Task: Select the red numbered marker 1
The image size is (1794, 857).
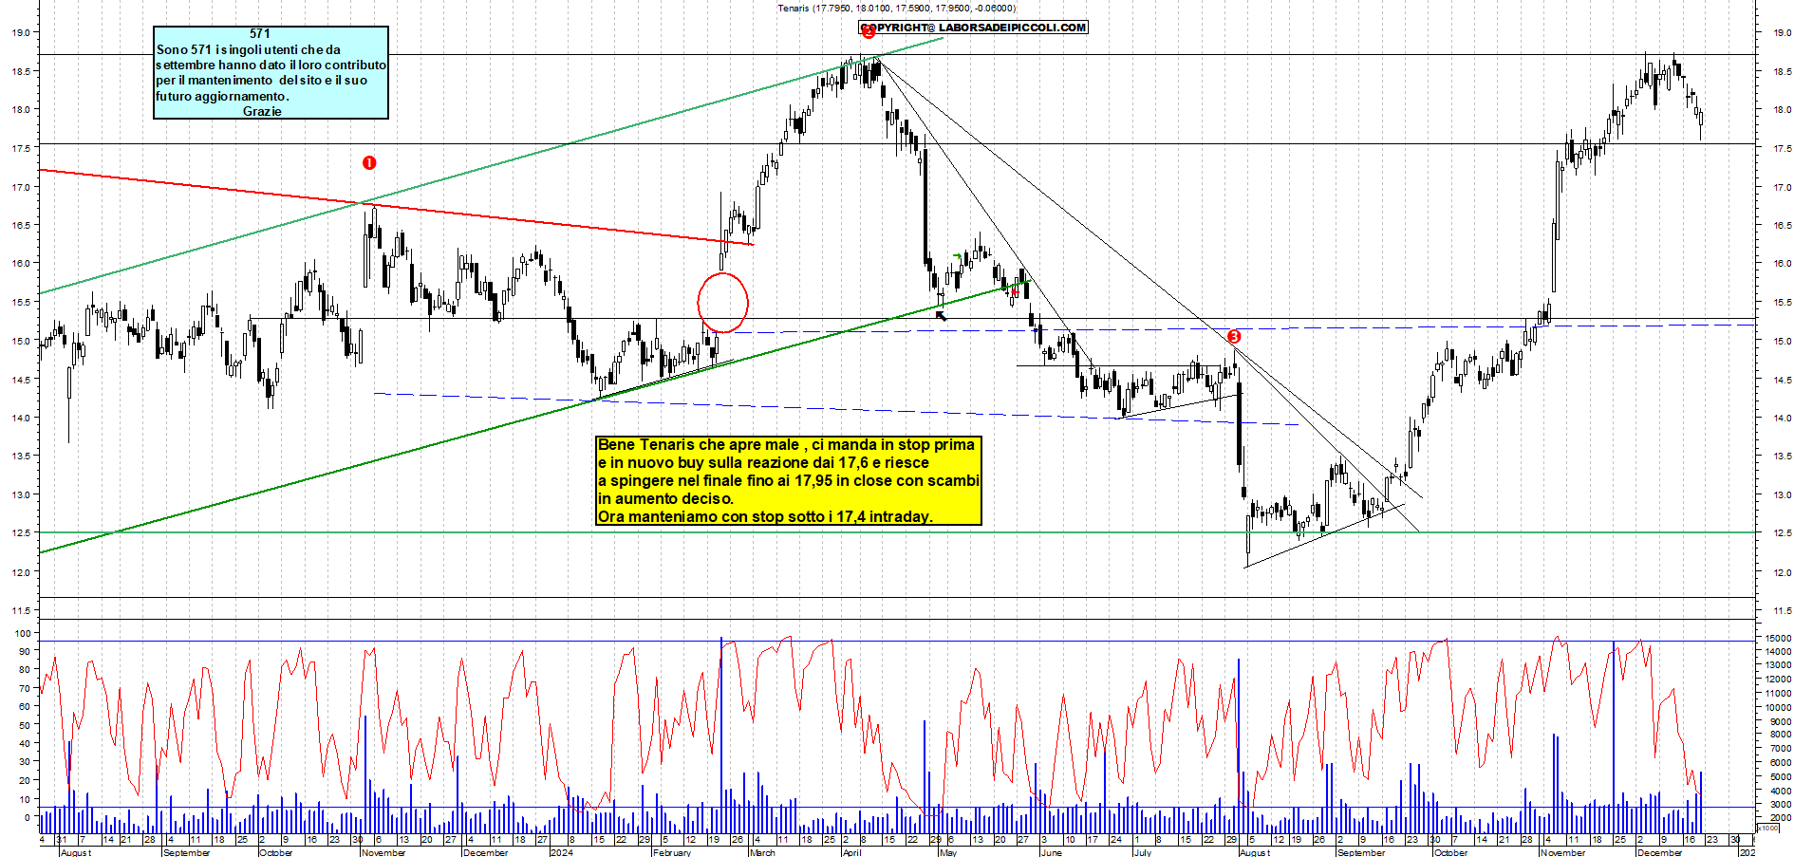Action: click(369, 163)
